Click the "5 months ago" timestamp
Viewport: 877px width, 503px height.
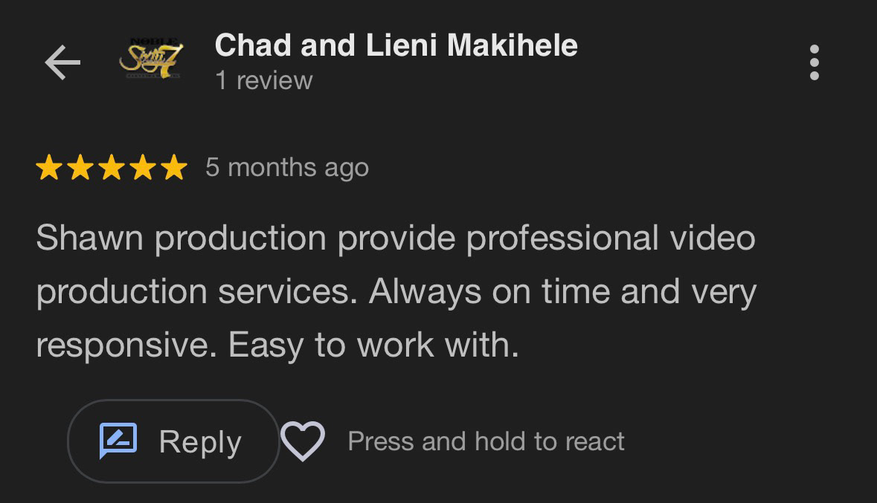pos(287,168)
